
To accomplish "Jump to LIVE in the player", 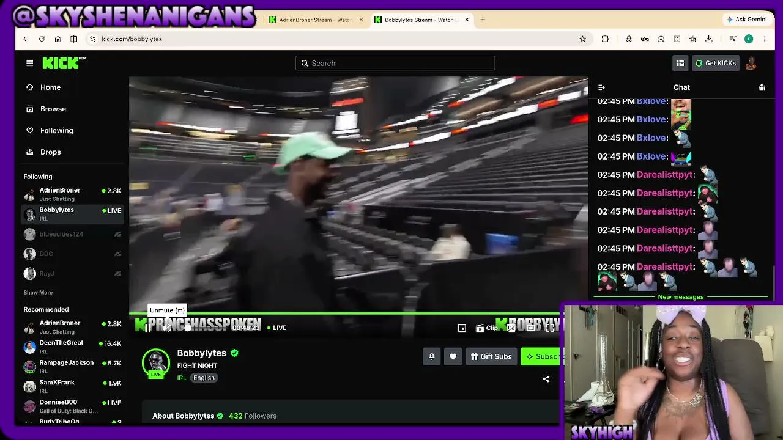I will coord(276,328).
